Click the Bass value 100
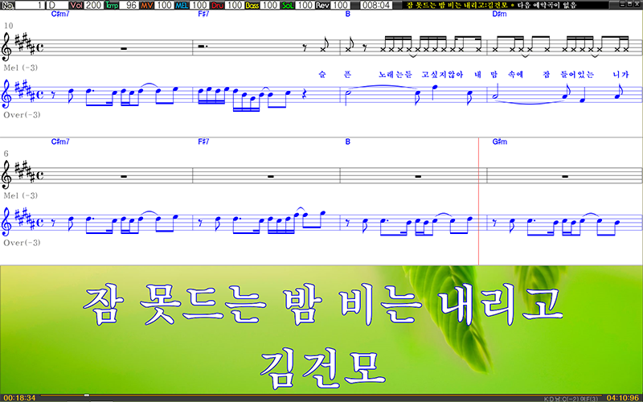The height and width of the screenshot is (402, 643). pyautogui.click(x=270, y=5)
